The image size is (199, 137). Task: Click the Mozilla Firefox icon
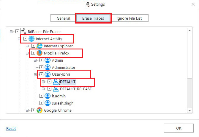(40, 53)
